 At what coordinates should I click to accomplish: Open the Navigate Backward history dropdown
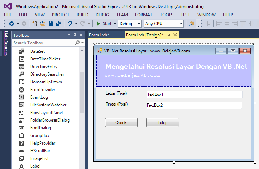tap(18, 24)
